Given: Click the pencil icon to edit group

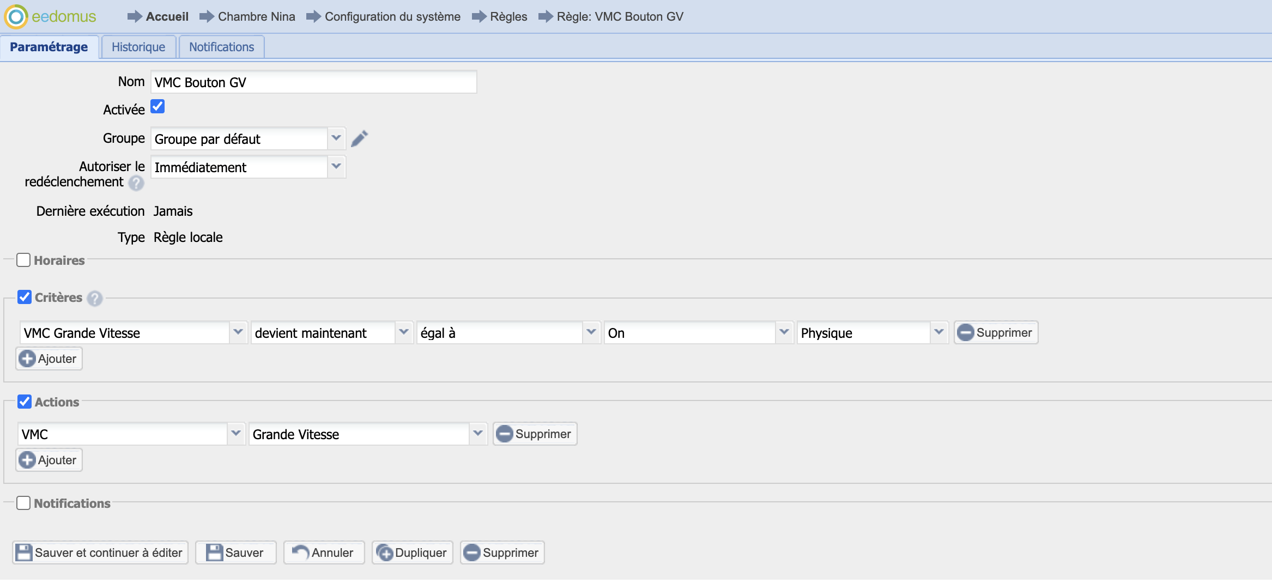Looking at the screenshot, I should click(359, 139).
